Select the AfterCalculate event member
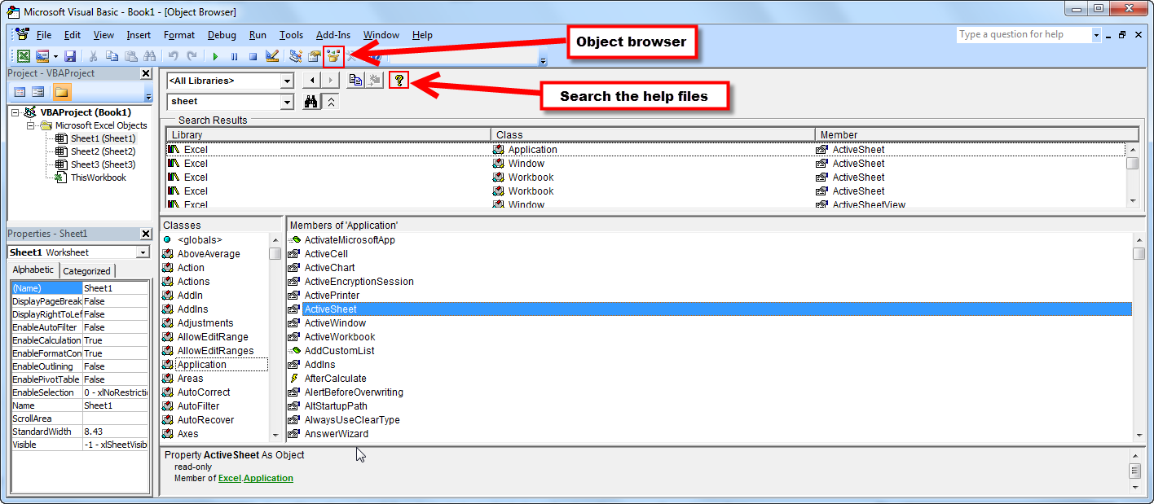 point(335,379)
